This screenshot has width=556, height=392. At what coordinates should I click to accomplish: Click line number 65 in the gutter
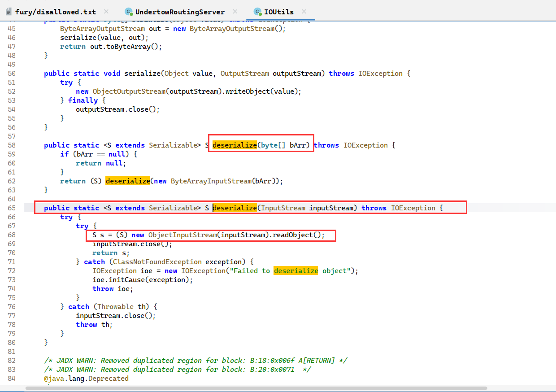12,208
